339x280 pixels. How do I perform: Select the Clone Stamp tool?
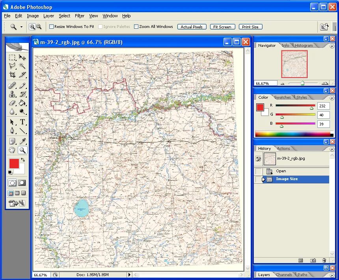point(12,94)
